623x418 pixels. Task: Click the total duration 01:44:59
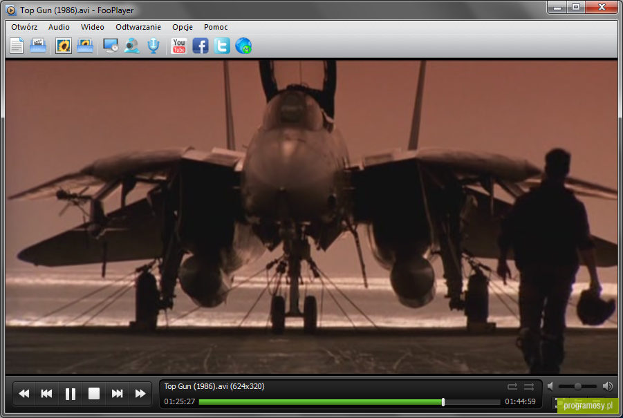pos(520,401)
